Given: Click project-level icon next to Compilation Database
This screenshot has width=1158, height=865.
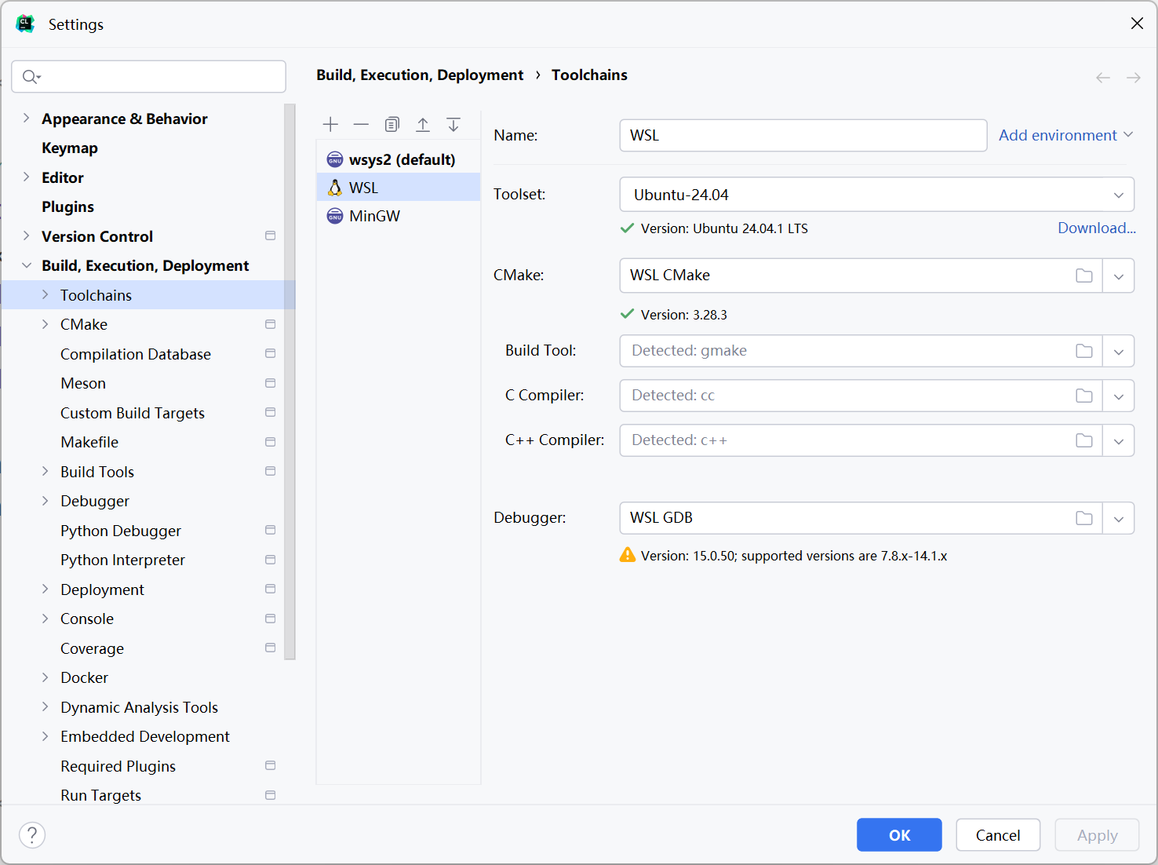Looking at the screenshot, I should coord(271,353).
